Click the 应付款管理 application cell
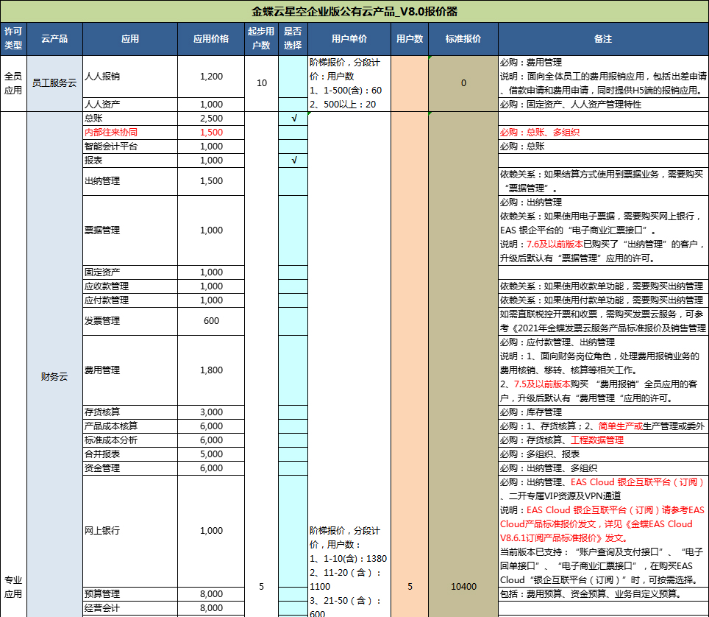This screenshot has height=617, width=709. coord(130,300)
